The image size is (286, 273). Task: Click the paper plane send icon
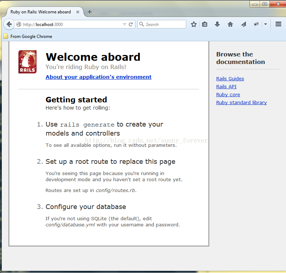point(243,24)
